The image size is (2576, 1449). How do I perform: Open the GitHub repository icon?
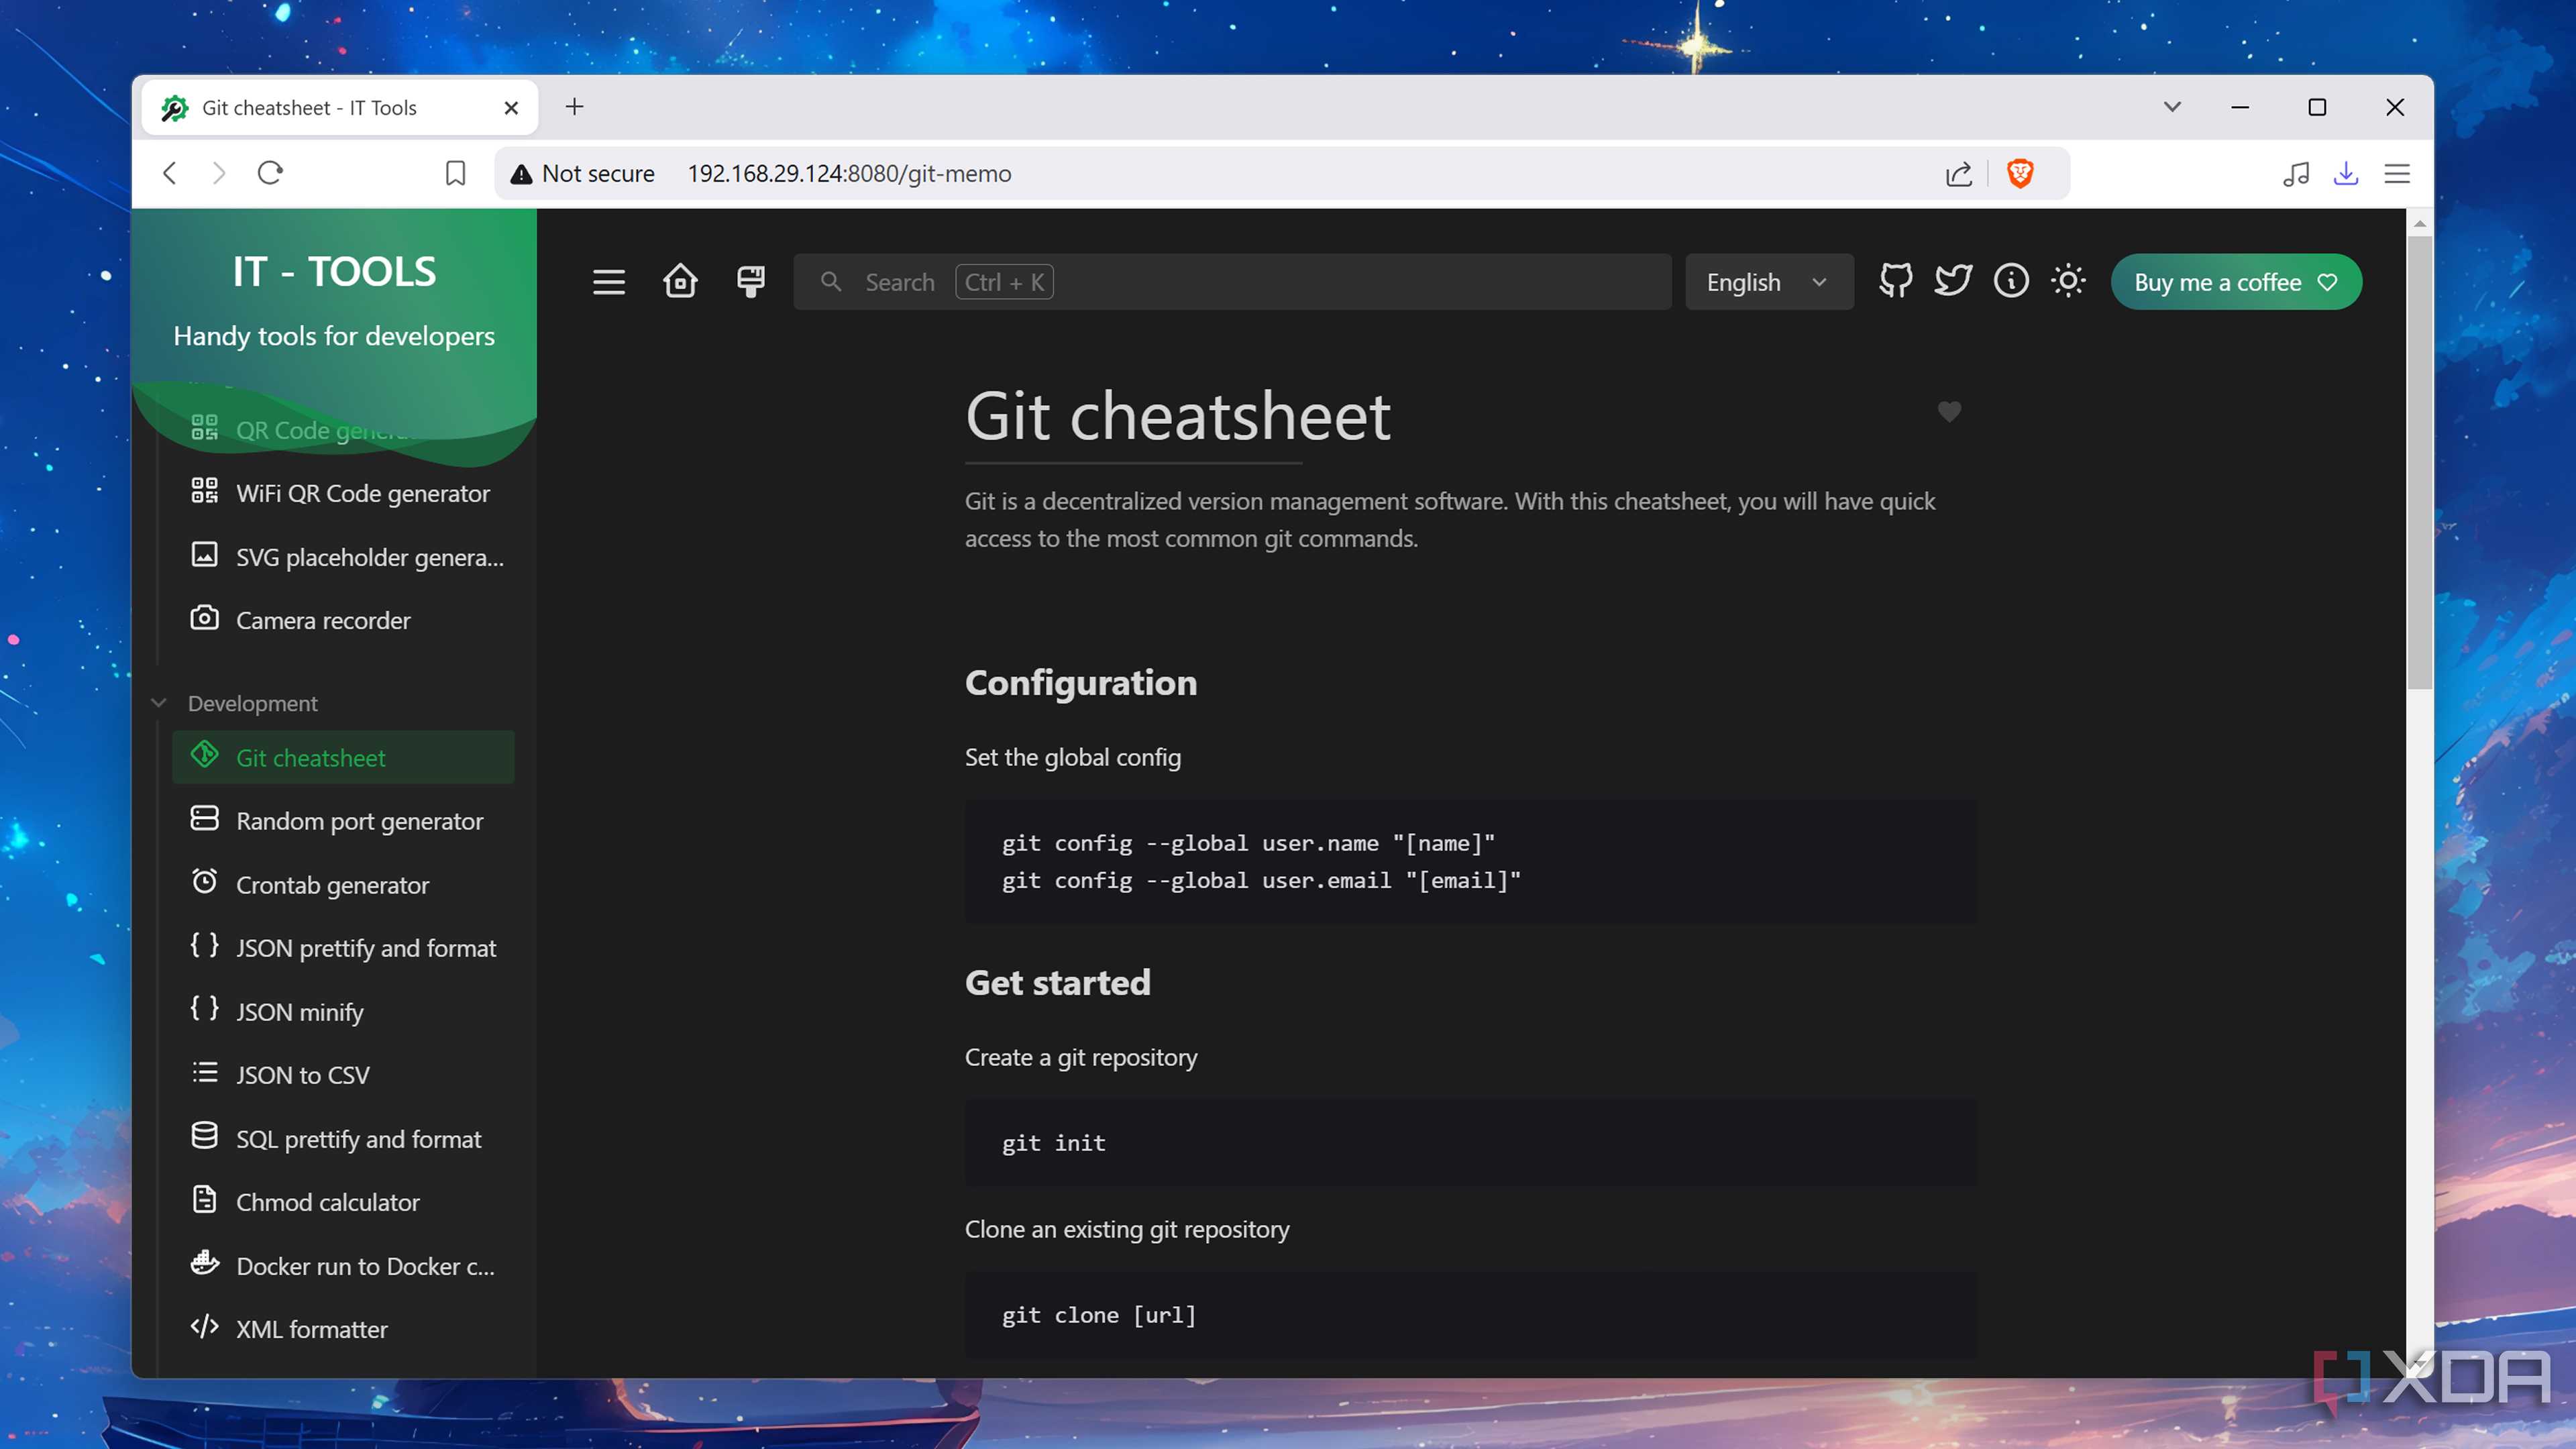tap(1895, 282)
